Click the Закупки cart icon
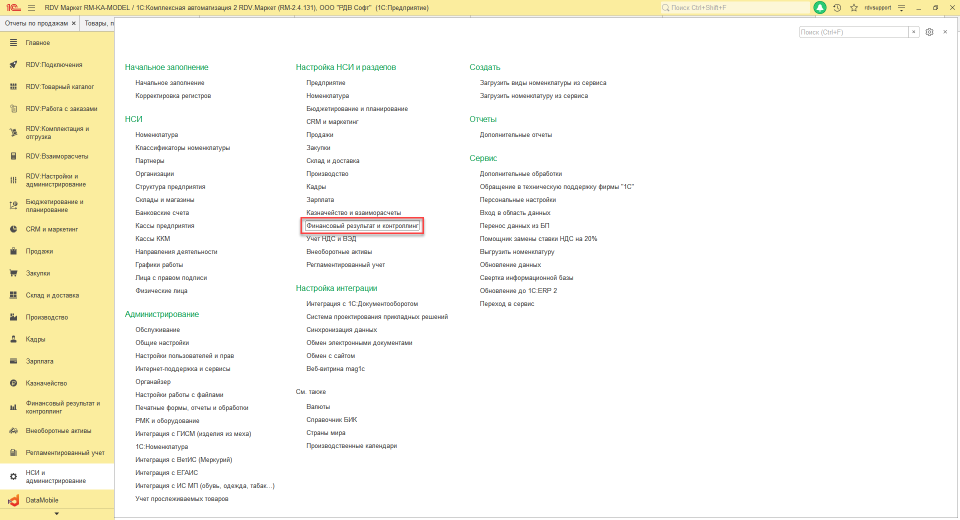 tap(13, 273)
